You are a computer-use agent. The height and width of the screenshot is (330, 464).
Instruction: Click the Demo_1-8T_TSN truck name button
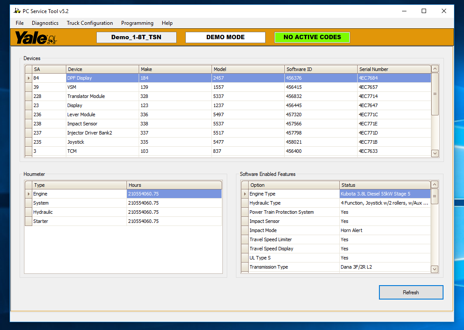click(x=136, y=37)
